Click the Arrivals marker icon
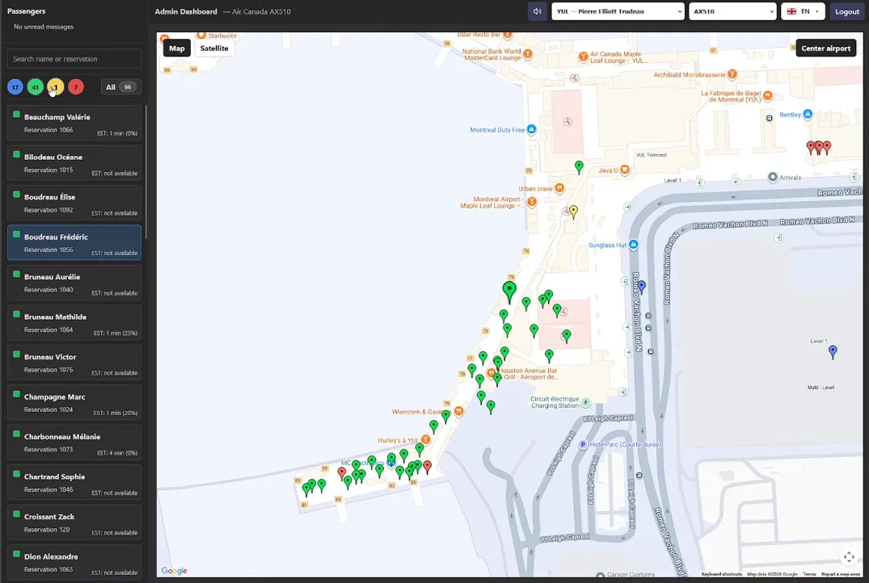Screen dimensions: 869x583 (773, 177)
